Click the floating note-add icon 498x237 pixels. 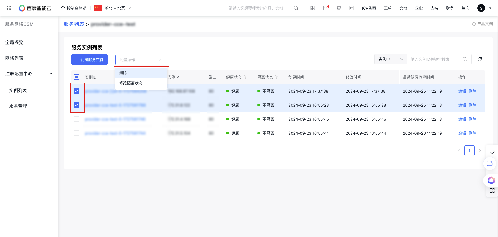490,163
